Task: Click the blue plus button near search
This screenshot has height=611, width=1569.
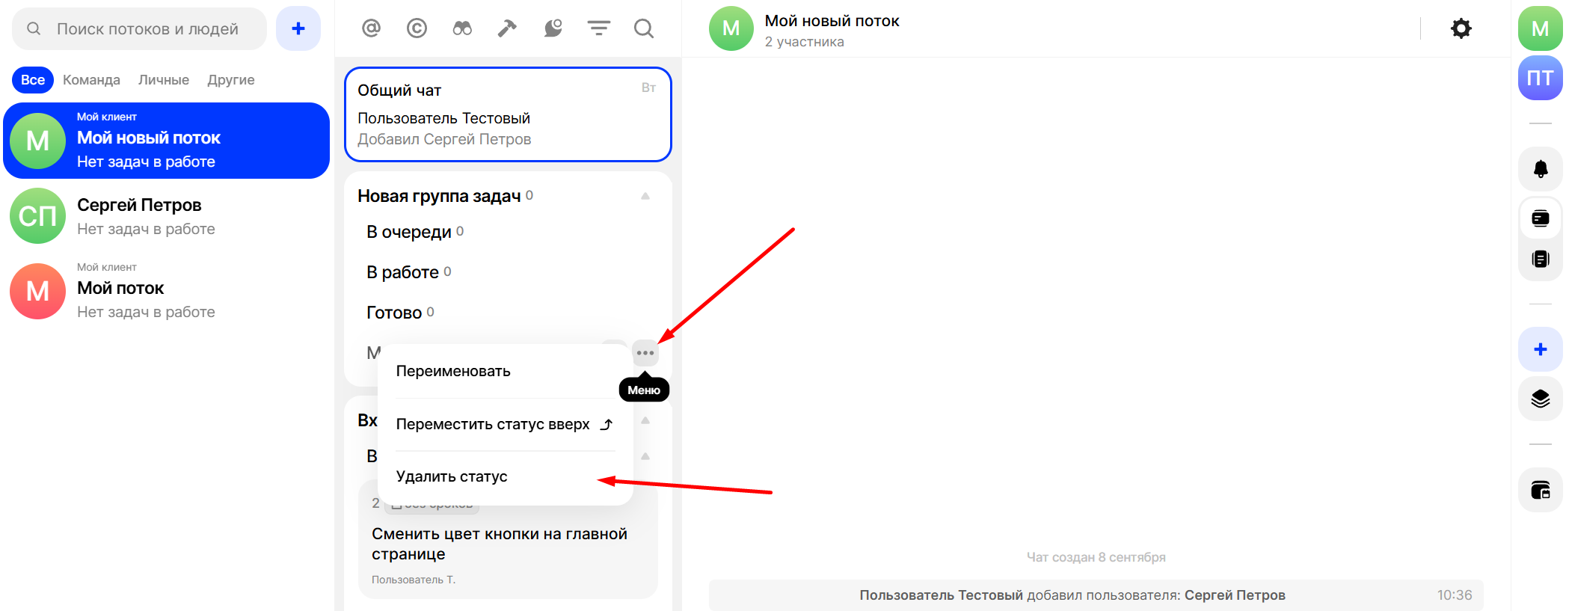Action: (x=298, y=28)
